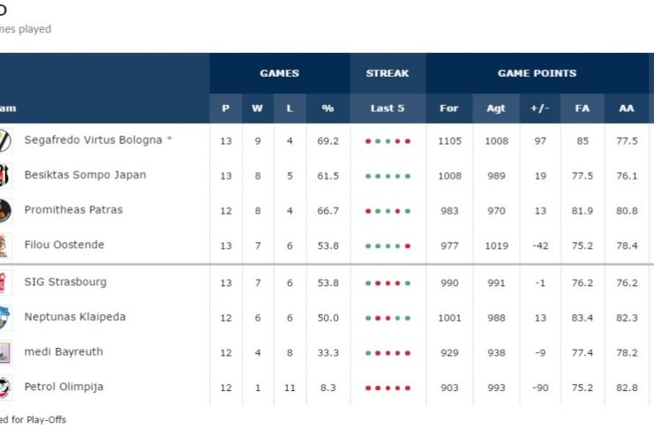Sort table by the L losses column

click(x=291, y=109)
